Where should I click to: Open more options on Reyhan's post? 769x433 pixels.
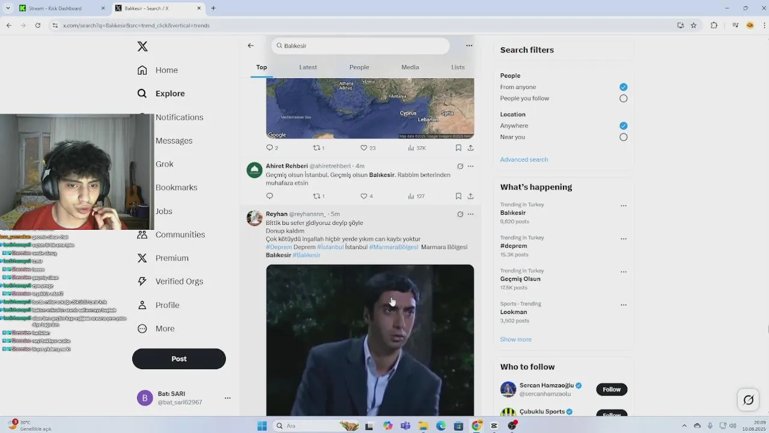click(470, 214)
